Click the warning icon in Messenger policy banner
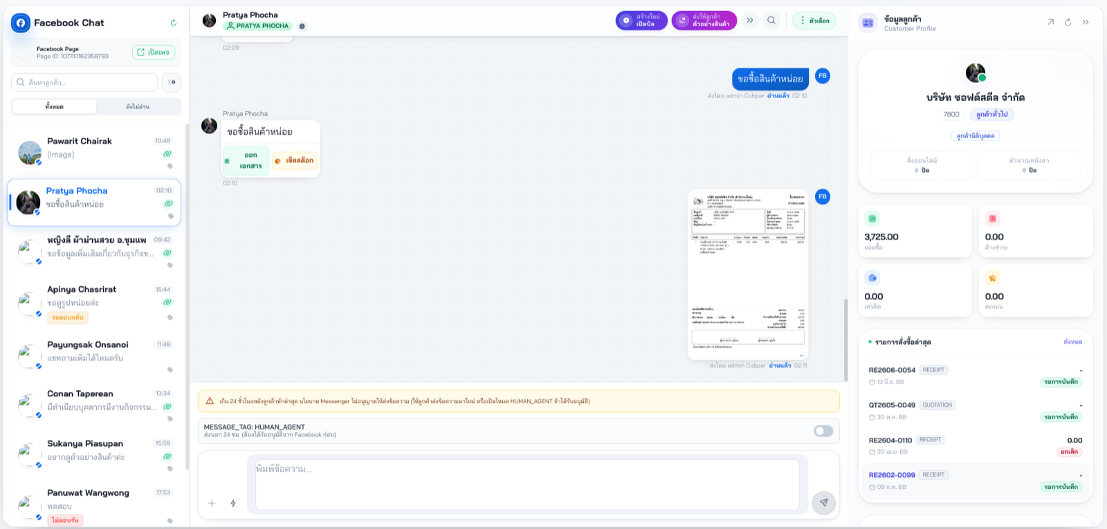1107x529 pixels. point(210,400)
